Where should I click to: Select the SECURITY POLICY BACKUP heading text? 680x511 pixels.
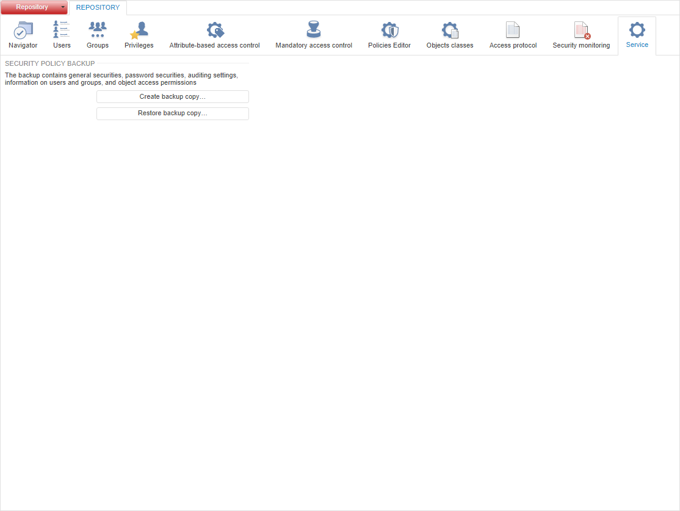point(50,63)
